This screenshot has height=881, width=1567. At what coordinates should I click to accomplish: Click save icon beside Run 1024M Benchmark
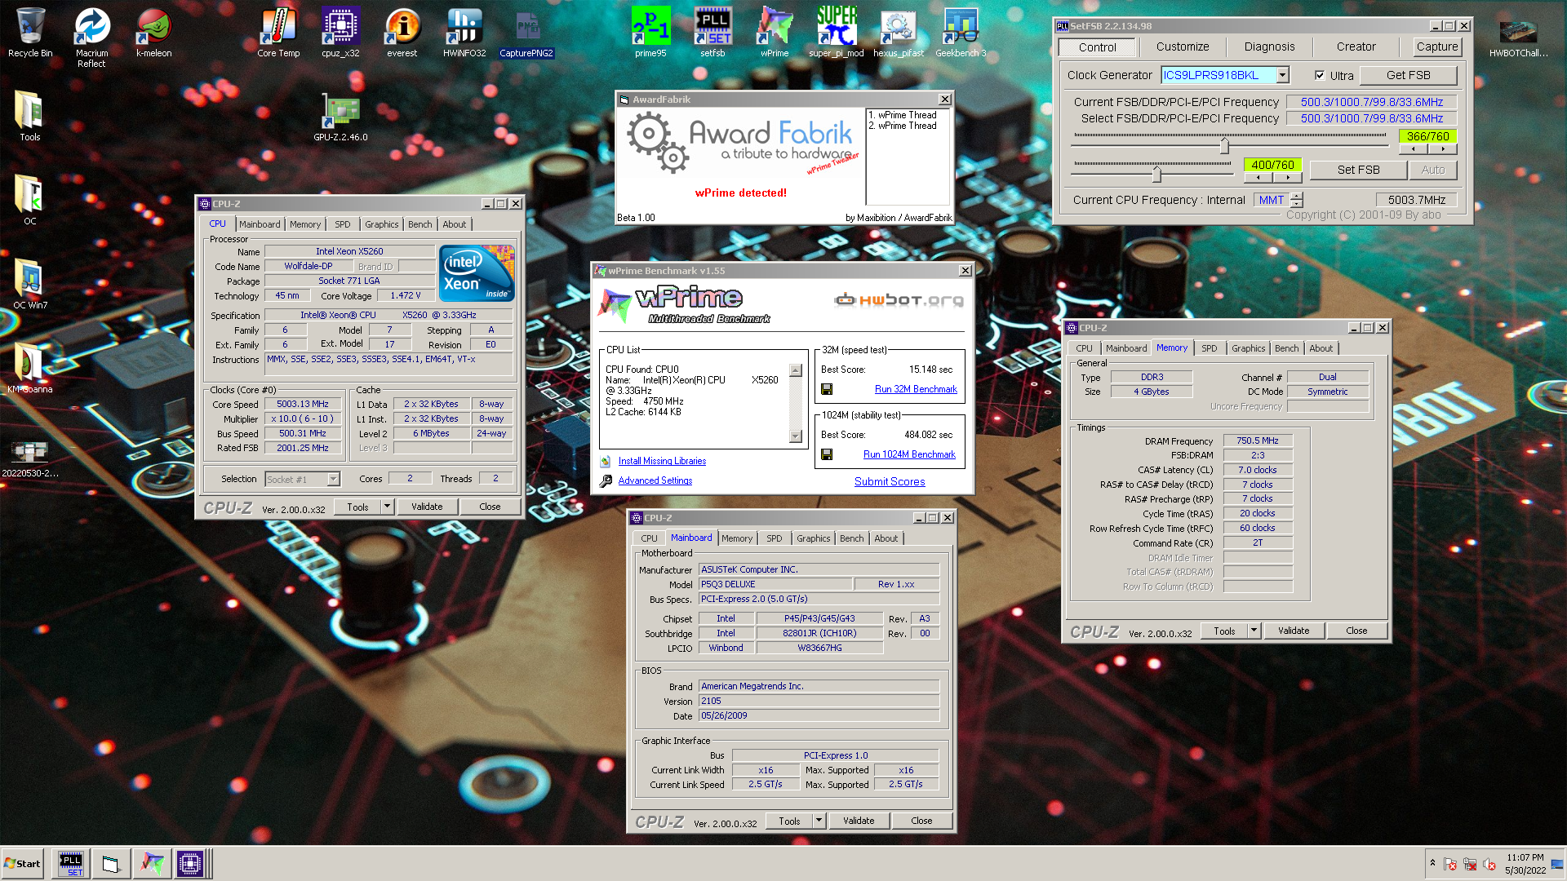click(827, 455)
